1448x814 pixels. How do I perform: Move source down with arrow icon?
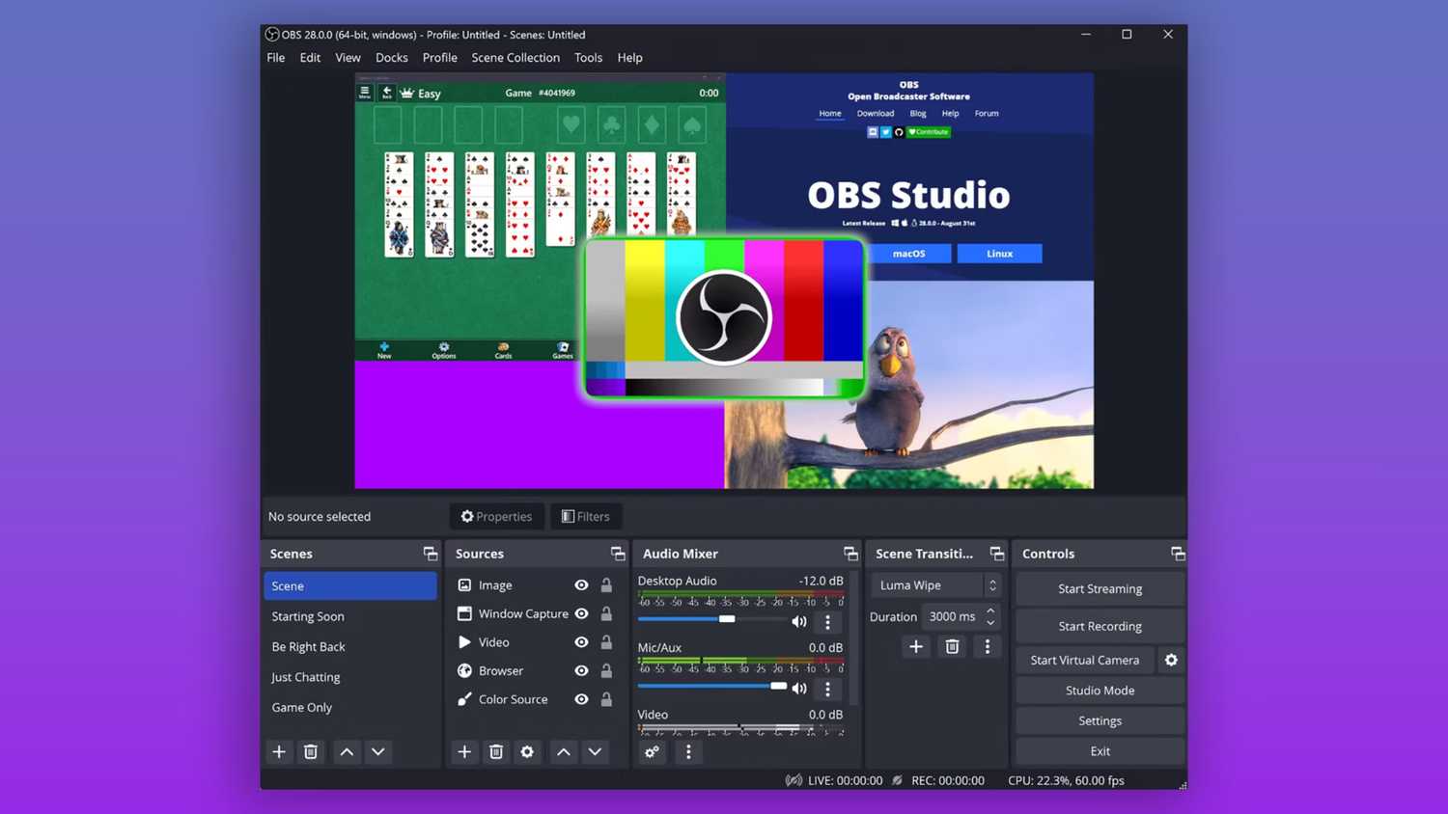[595, 751]
